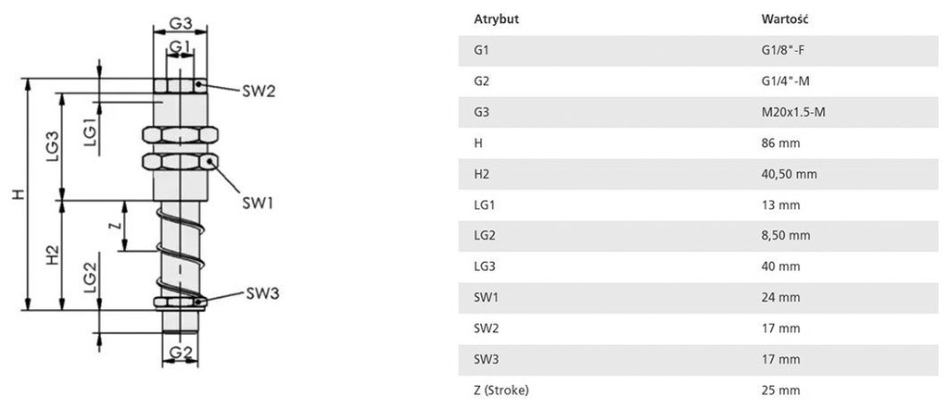
Task: Click the 40,50 mm value cell
Action: tap(788, 174)
